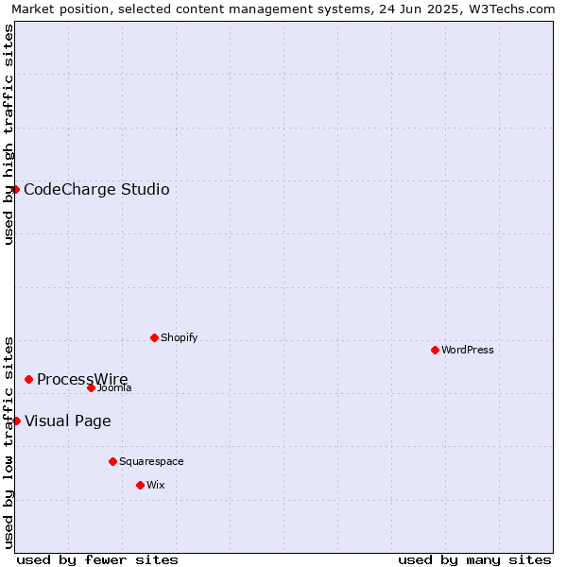
Task: Click the Wix red marker
Action: (140, 486)
